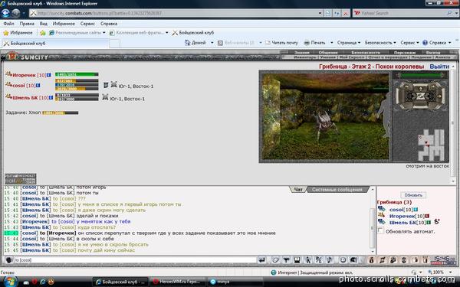Viewport: 460px width, 287px height.
Task: Click the dungeon minimap
Action: click(431, 145)
